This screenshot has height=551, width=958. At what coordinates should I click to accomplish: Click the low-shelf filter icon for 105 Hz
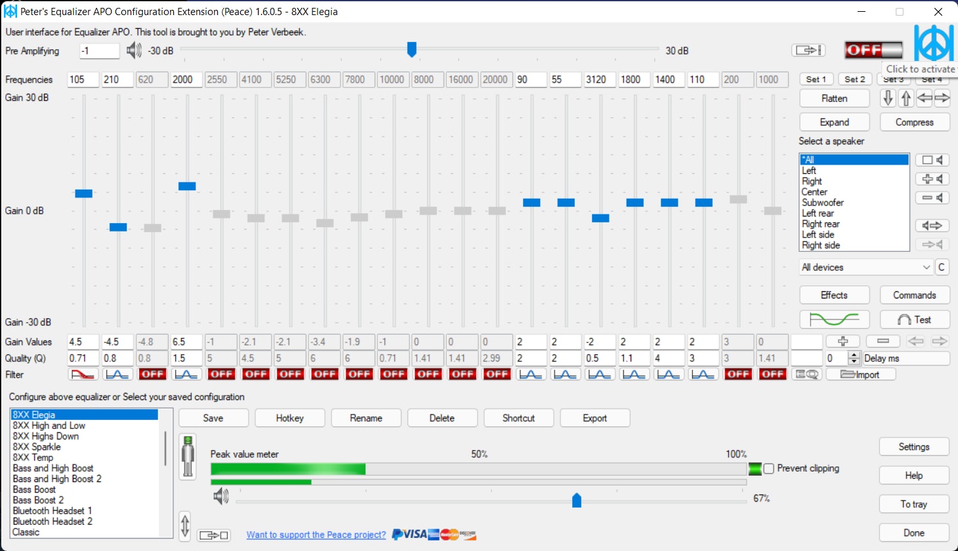pyautogui.click(x=83, y=374)
